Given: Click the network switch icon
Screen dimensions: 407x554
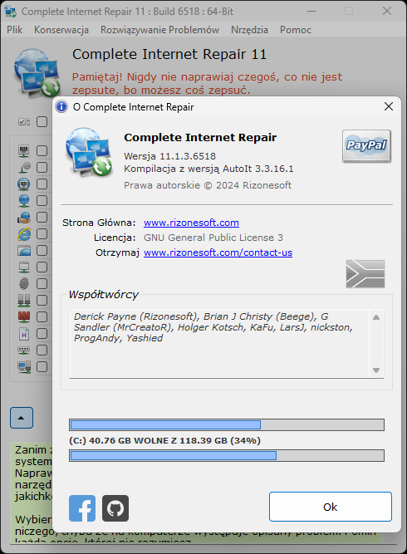Looking at the screenshot, I should 23,351.
